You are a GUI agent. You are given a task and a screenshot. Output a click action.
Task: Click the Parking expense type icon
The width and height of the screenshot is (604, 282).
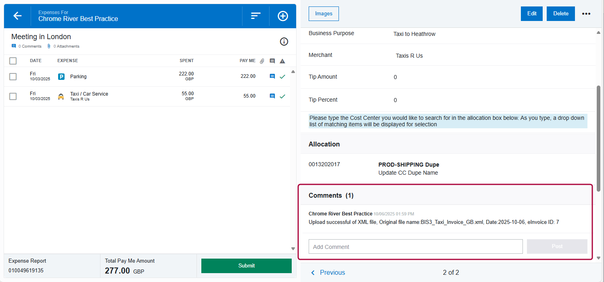tap(61, 76)
